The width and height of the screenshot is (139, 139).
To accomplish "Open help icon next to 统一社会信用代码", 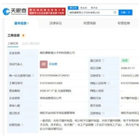I will pyautogui.click(x=33, y=76).
